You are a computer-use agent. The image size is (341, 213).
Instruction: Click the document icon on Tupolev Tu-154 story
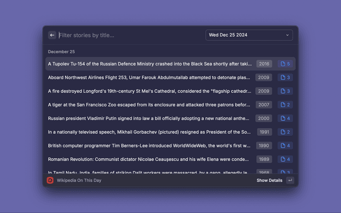[x=283, y=64]
